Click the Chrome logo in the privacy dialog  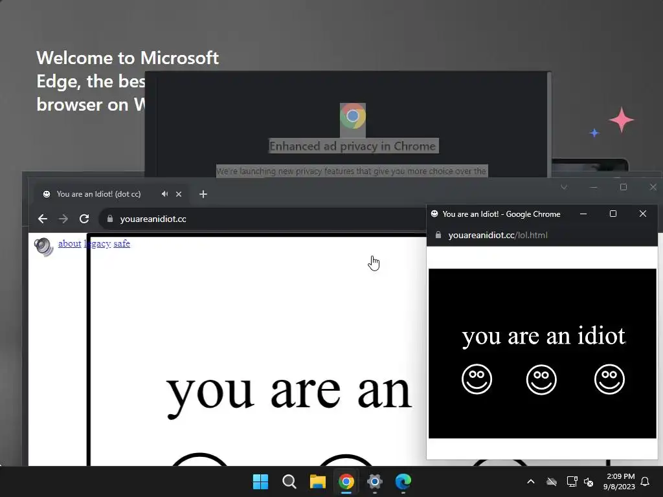353,116
